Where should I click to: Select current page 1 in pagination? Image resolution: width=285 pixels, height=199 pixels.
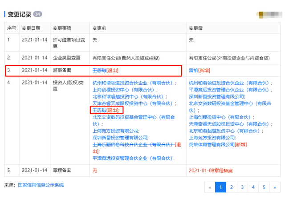[220, 187]
